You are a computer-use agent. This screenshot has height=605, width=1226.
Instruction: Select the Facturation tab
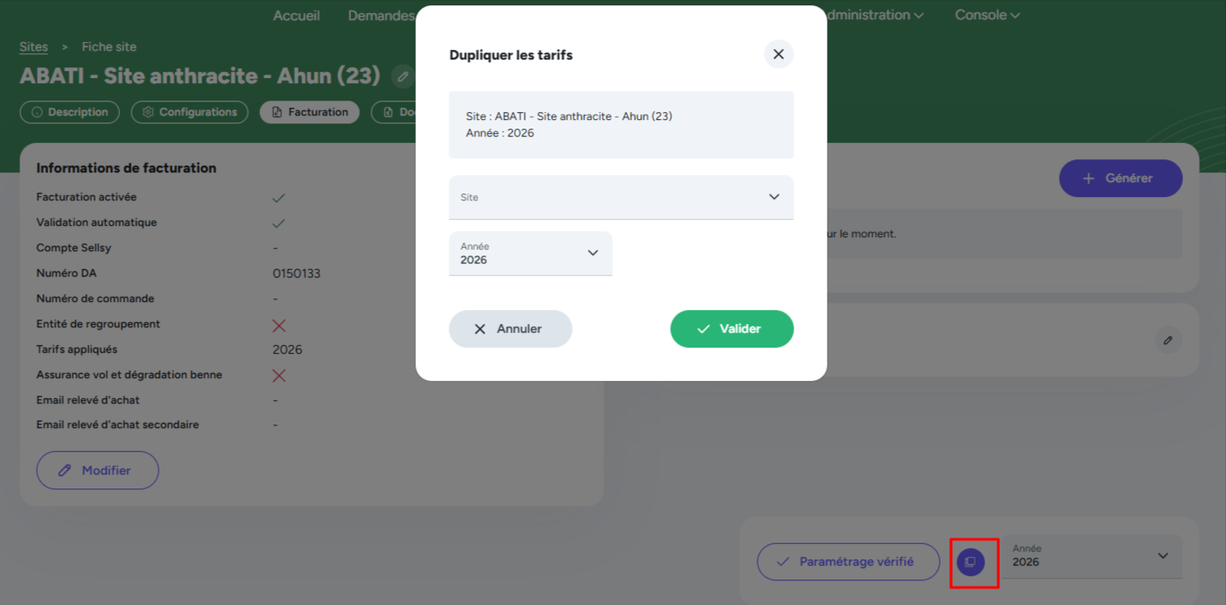[x=309, y=112]
